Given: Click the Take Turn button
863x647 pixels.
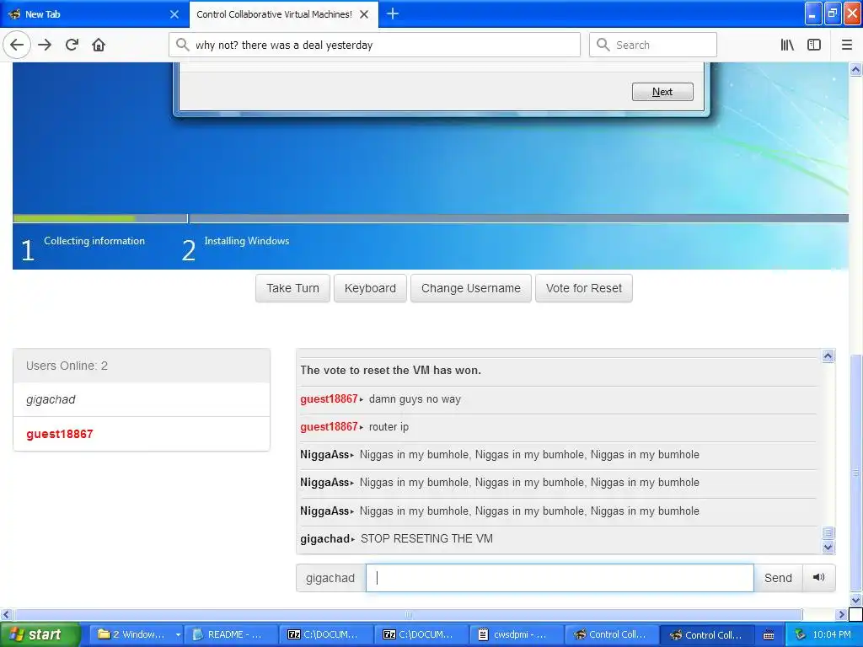Looking at the screenshot, I should [x=292, y=288].
